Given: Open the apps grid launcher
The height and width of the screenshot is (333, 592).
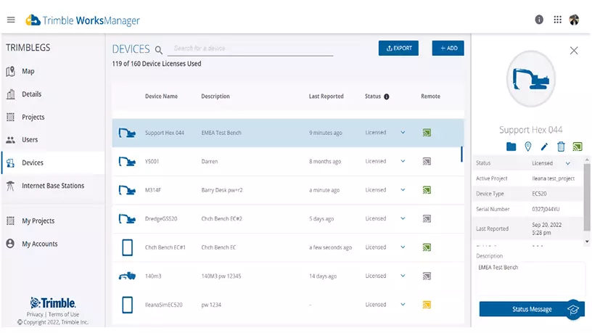Looking at the screenshot, I should pyautogui.click(x=557, y=20).
